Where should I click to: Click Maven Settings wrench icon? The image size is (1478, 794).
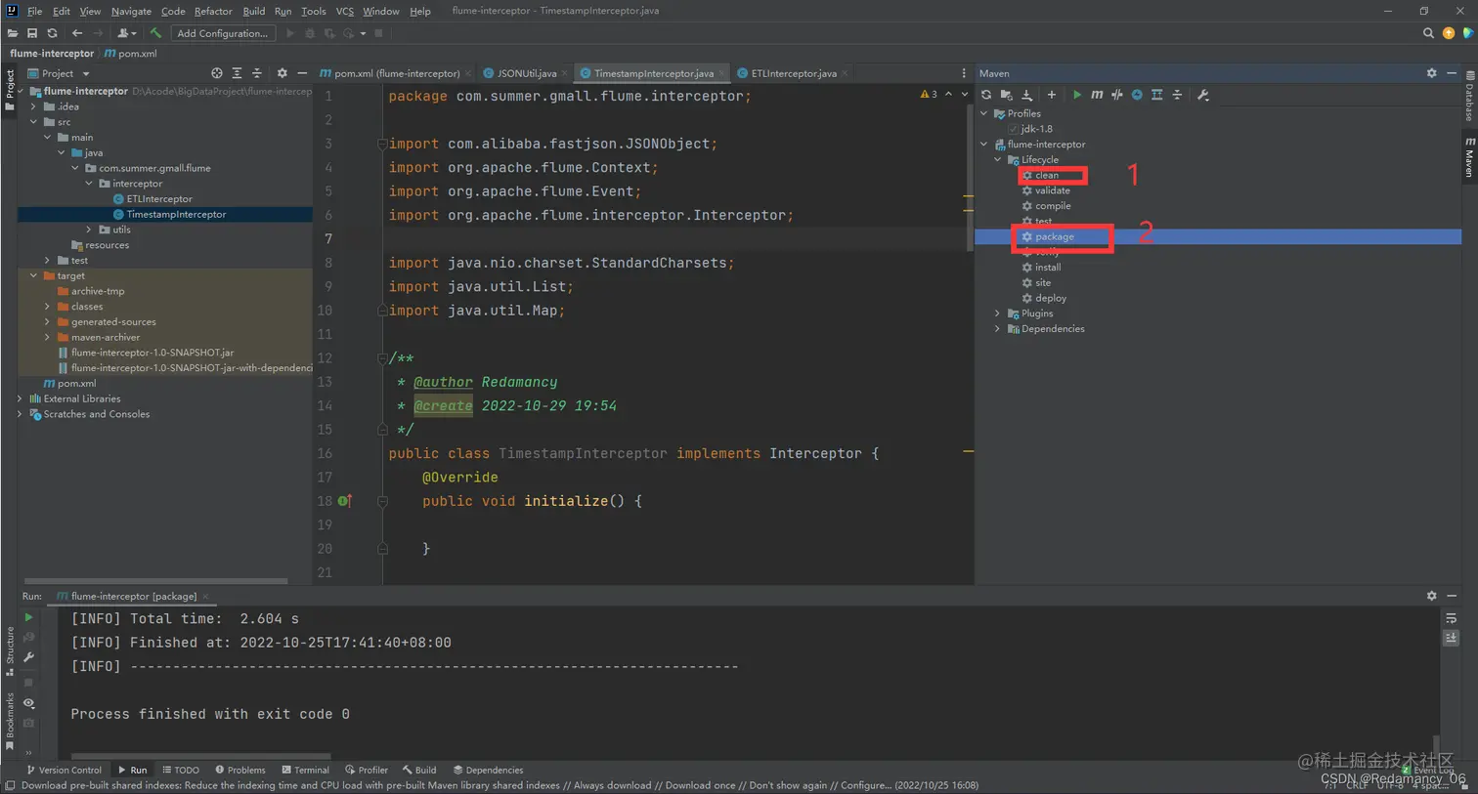pyautogui.click(x=1203, y=95)
